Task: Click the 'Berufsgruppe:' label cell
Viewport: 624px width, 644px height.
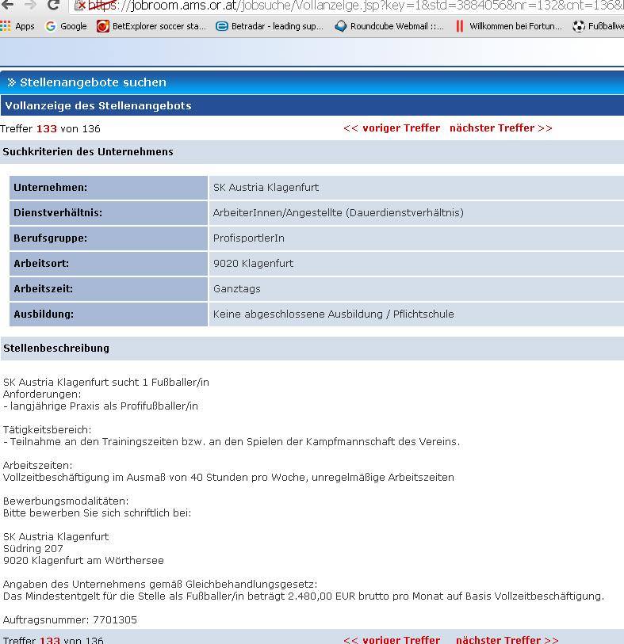Action: pos(109,238)
